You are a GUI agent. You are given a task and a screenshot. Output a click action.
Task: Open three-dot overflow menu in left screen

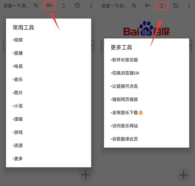(91, 5)
